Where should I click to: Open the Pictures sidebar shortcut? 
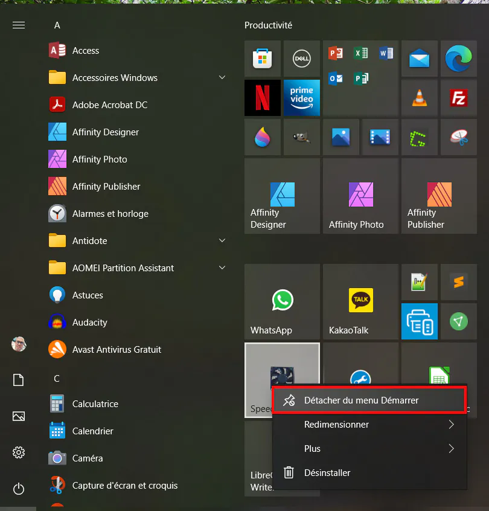coord(19,416)
